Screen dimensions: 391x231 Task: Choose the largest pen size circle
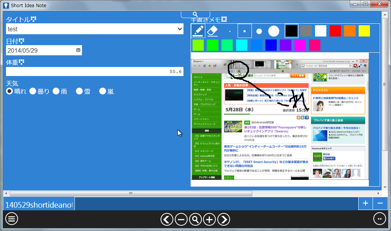[x=274, y=31]
